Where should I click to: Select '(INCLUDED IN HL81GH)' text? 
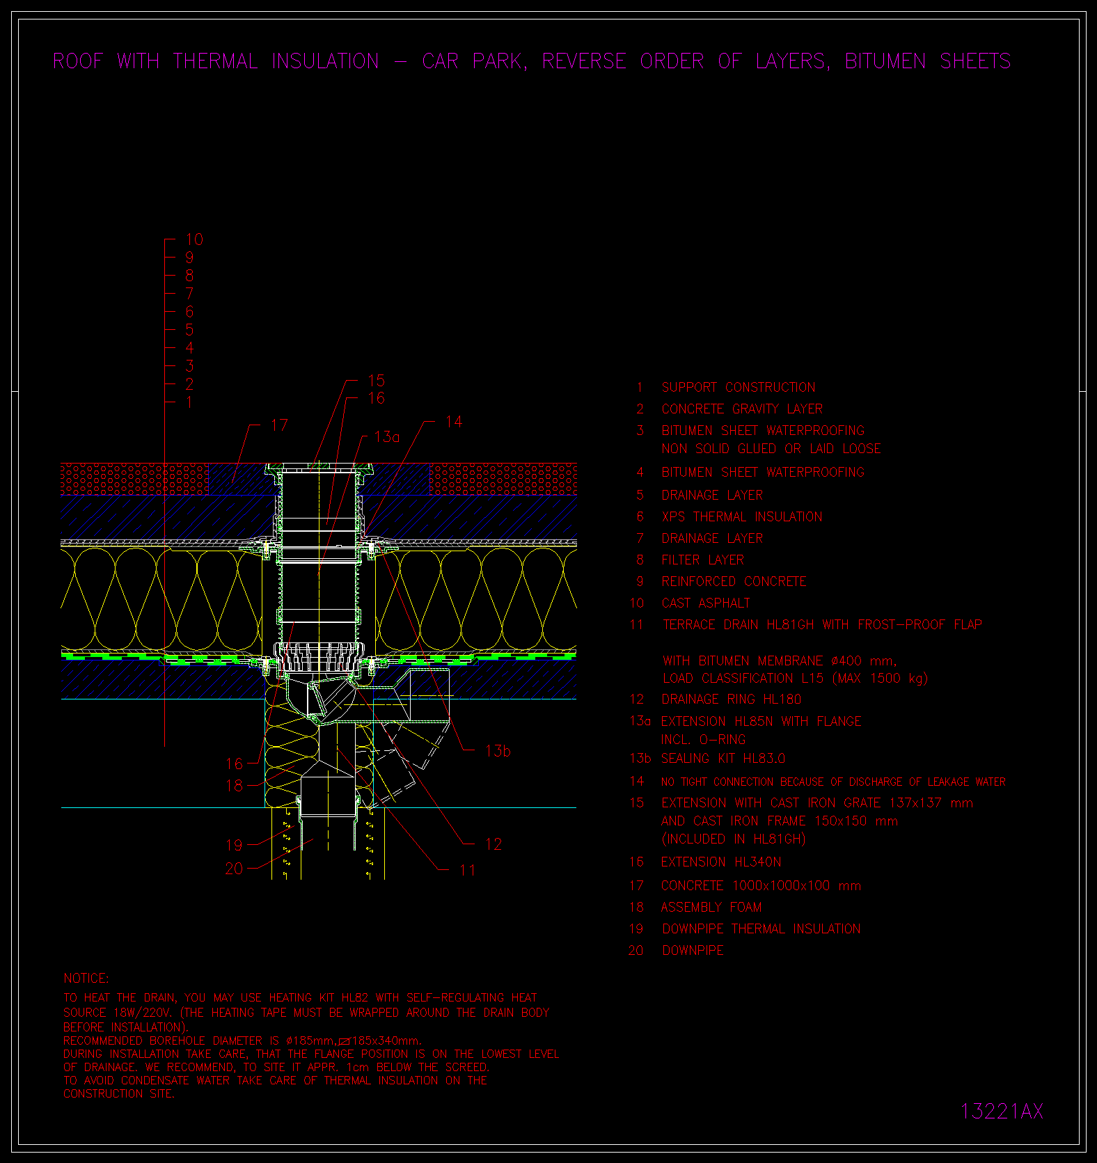coord(734,839)
